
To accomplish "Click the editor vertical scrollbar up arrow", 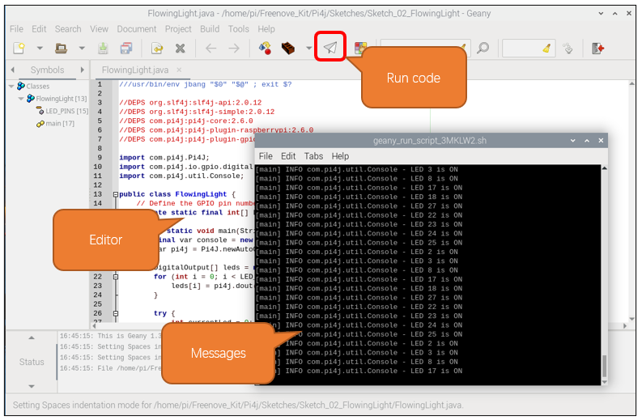I will [631, 84].
